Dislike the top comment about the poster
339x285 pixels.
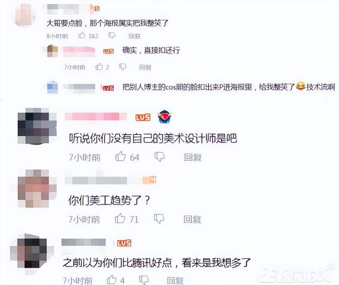point(112,35)
